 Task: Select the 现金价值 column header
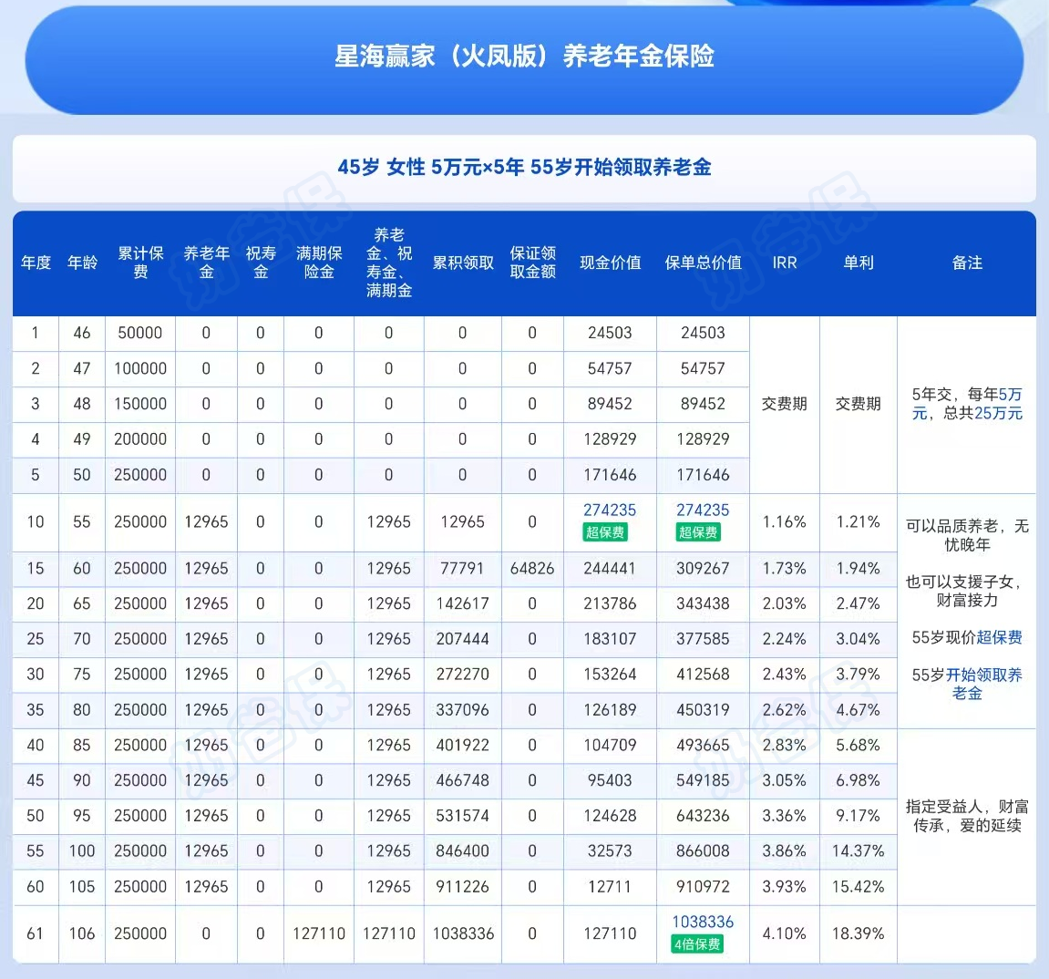coord(610,263)
